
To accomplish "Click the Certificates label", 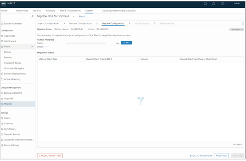I will [10, 129].
